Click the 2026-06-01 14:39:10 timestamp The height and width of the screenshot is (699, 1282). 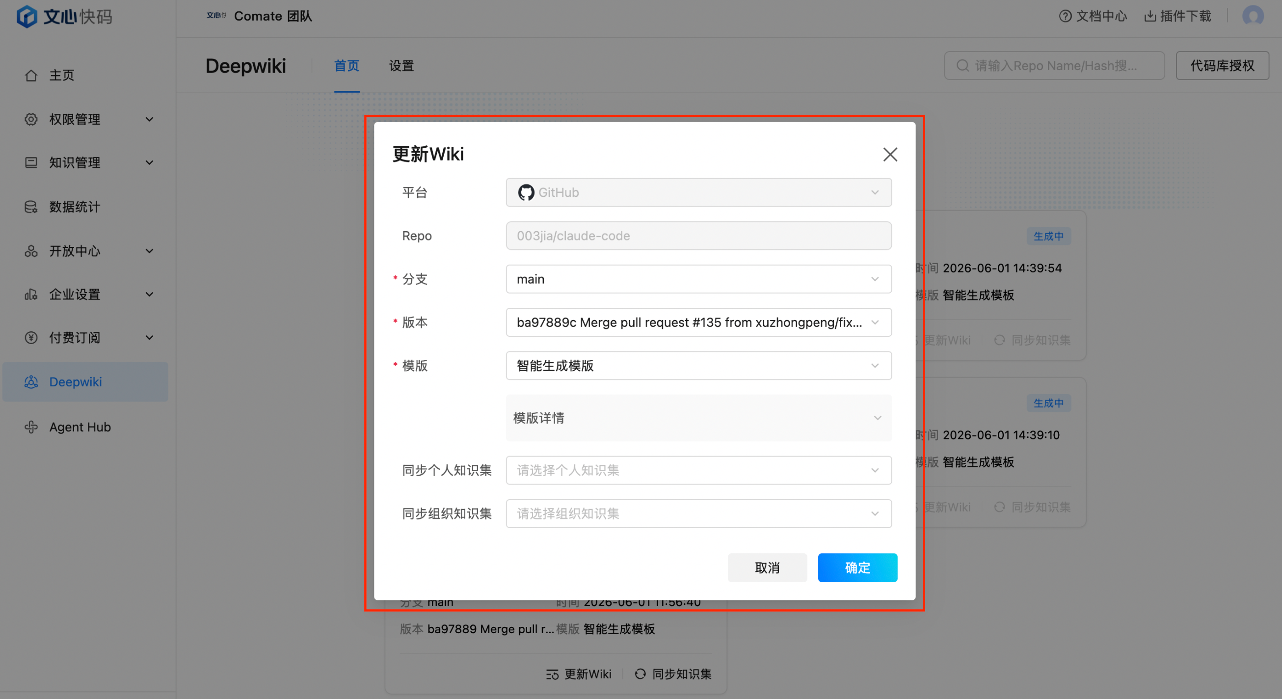(1001, 434)
